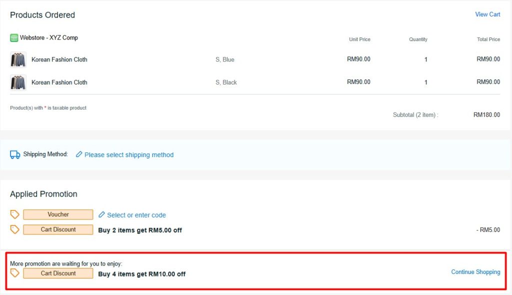Click the Cart Discount badge in more promotions

(x=58, y=273)
